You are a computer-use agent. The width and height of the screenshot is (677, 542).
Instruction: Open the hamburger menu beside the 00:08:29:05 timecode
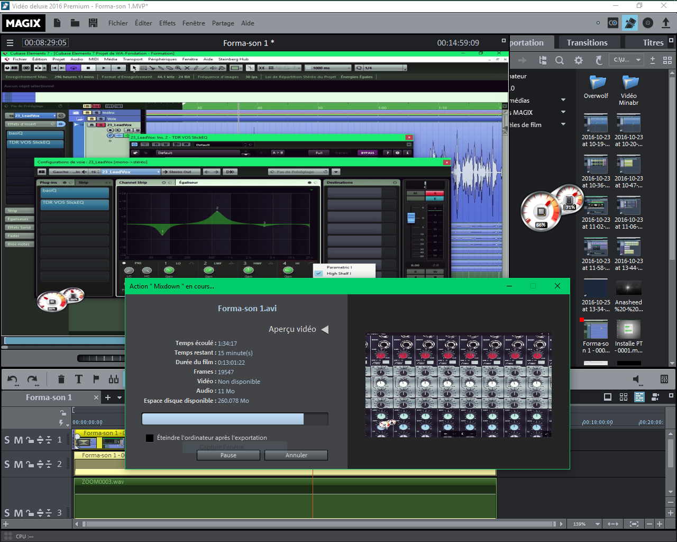click(x=10, y=43)
